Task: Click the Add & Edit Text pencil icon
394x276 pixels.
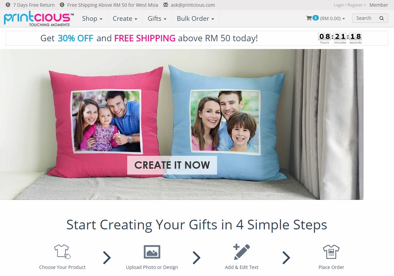Action: (242, 252)
